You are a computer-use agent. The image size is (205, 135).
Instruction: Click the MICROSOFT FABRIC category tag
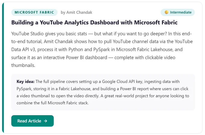point(34,12)
